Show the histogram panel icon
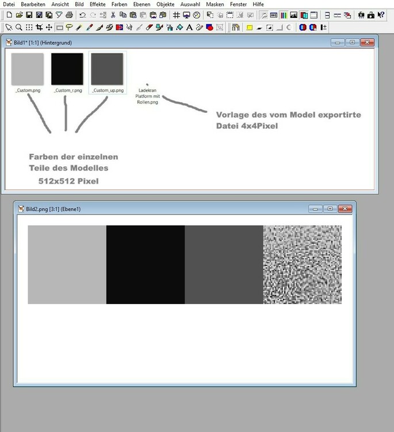Viewport: 394px width, 432px height. (x=294, y=15)
